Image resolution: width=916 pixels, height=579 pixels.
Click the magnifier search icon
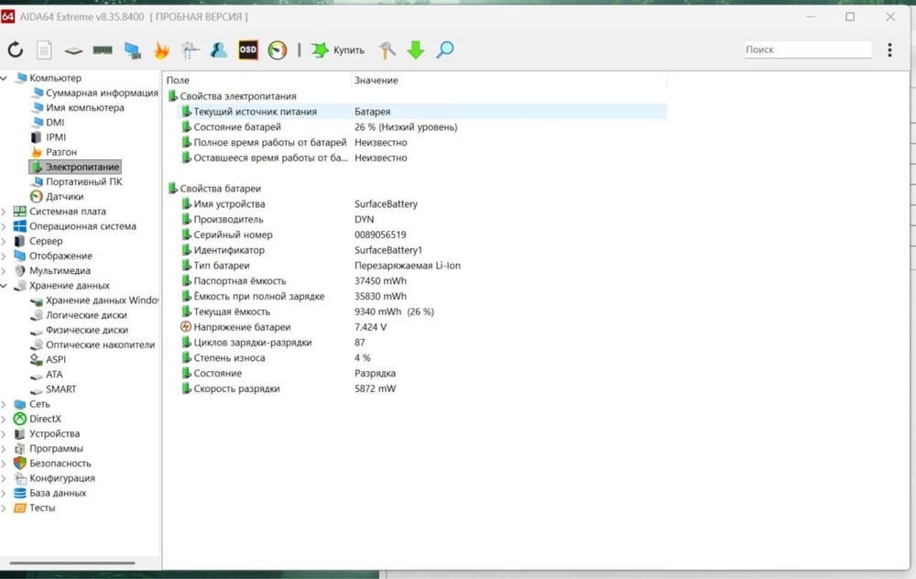tap(444, 50)
